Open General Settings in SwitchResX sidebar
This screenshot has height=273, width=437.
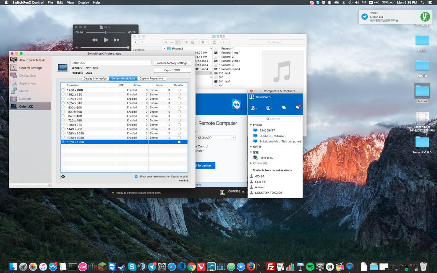pos(30,68)
